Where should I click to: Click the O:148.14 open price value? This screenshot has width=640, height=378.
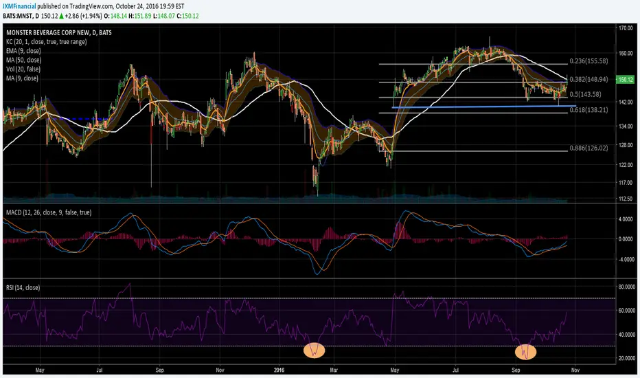(115, 16)
